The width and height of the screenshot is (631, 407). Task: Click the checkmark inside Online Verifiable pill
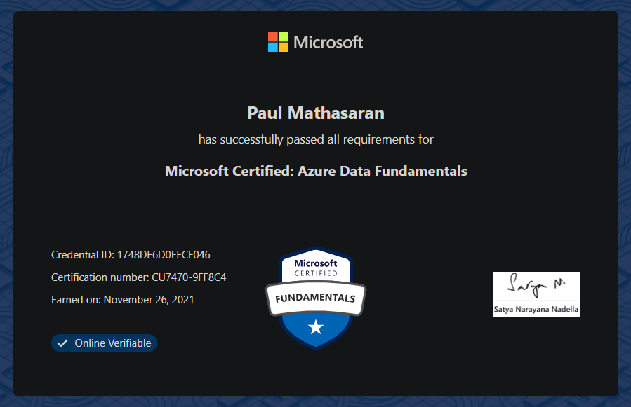[62, 343]
